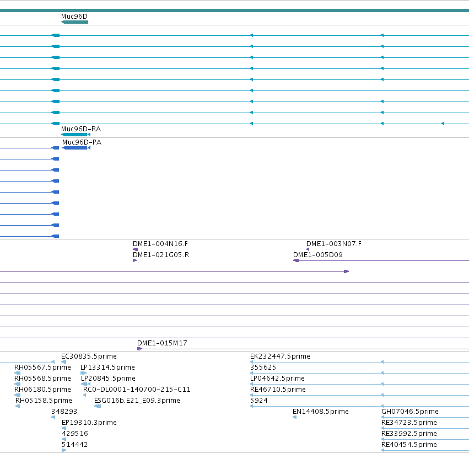
Task: Select the Muc96D-RA transcript label
Action: (81, 129)
